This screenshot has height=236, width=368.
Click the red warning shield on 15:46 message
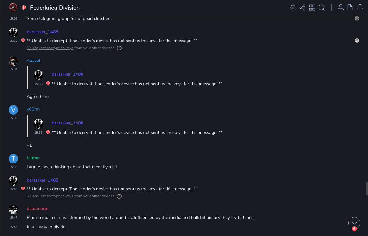click(23, 189)
